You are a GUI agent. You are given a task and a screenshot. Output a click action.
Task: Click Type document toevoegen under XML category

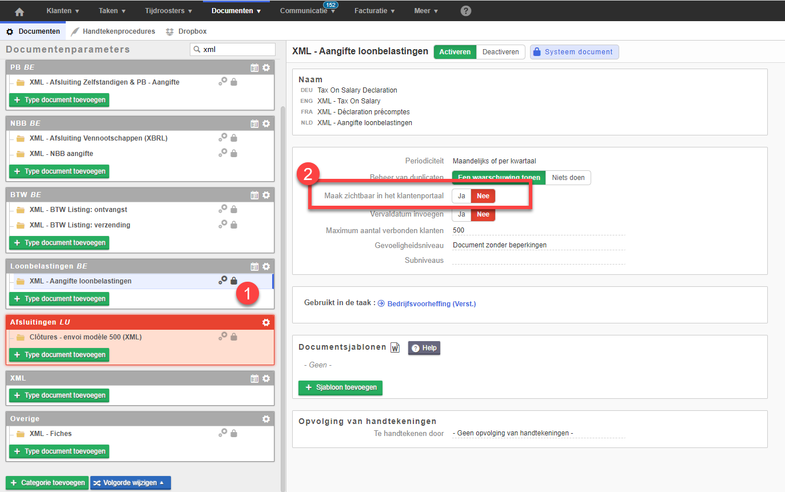[x=59, y=395]
